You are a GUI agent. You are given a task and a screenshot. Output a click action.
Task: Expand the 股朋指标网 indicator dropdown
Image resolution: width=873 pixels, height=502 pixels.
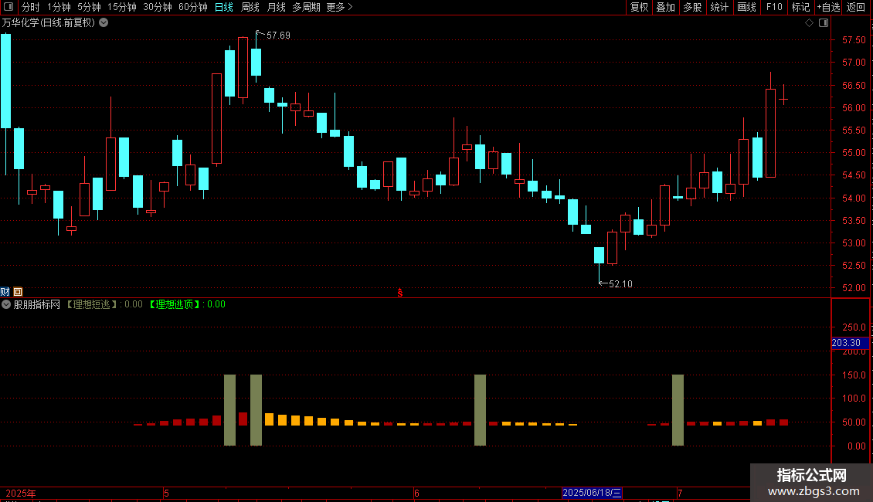(6, 304)
